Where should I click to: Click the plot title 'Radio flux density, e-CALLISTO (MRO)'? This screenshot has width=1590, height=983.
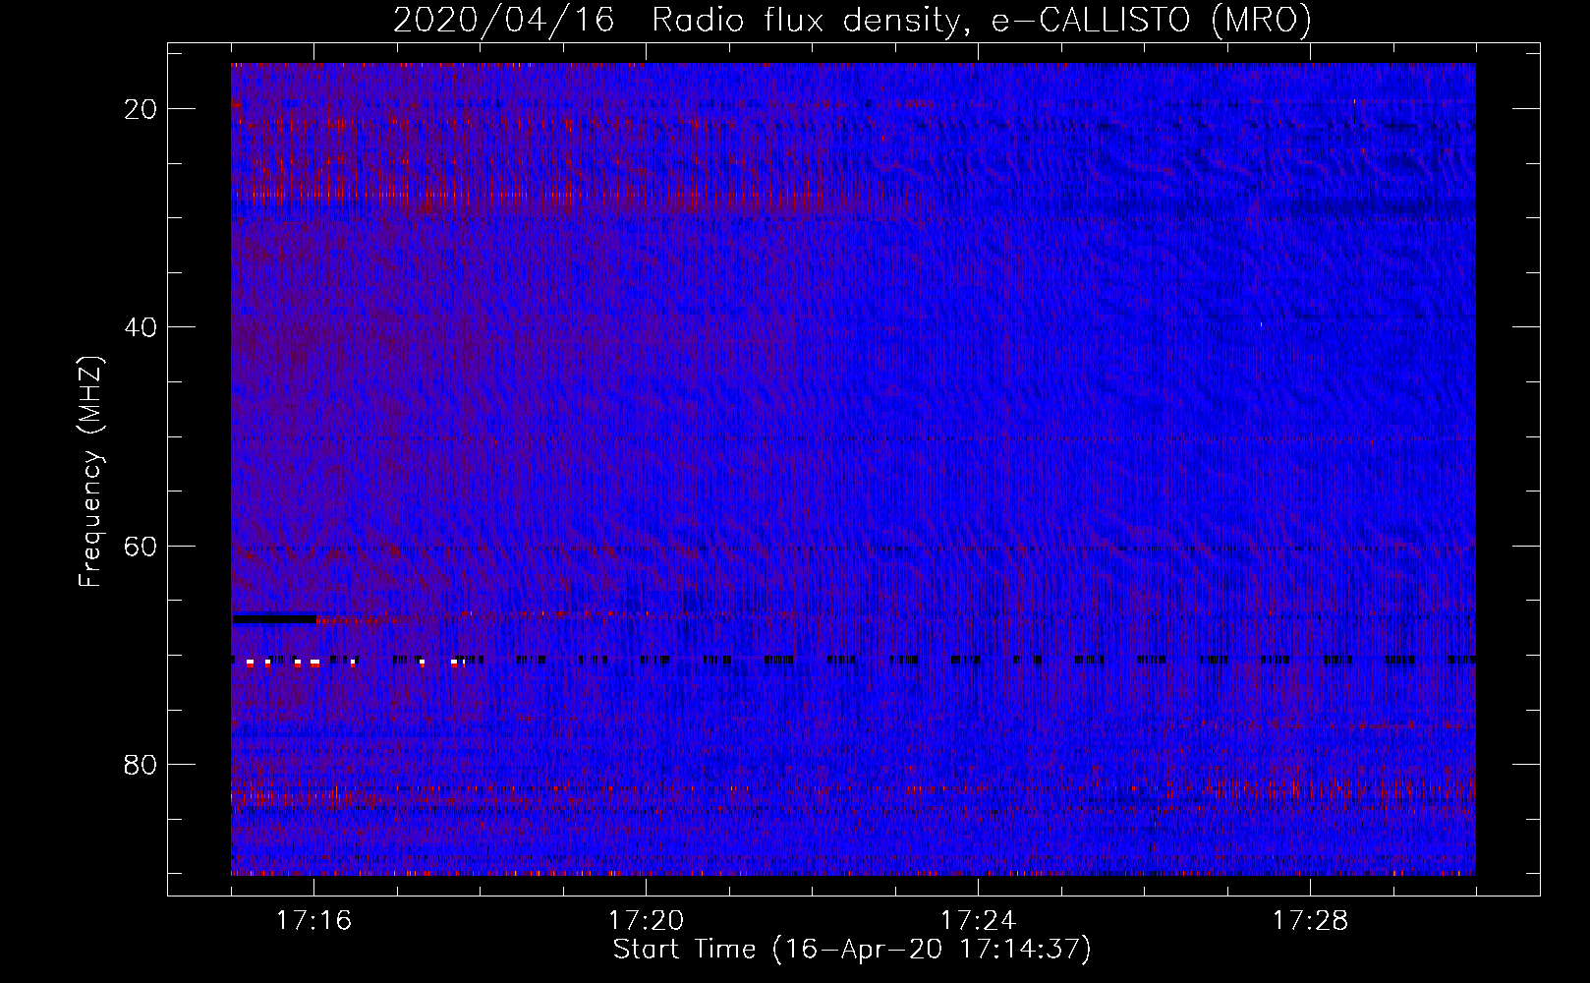coord(981,20)
